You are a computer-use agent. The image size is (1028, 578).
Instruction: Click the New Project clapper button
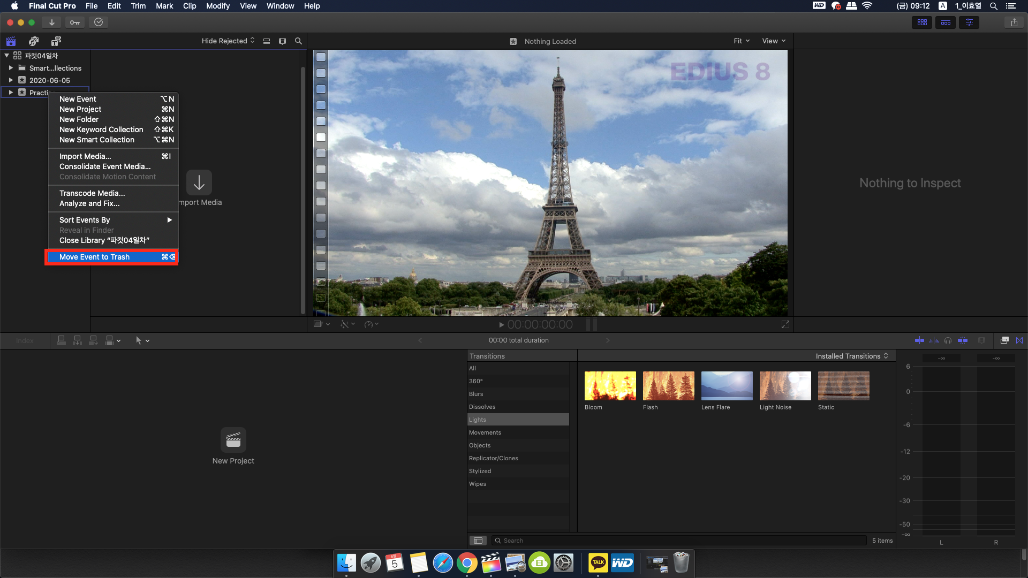click(233, 440)
